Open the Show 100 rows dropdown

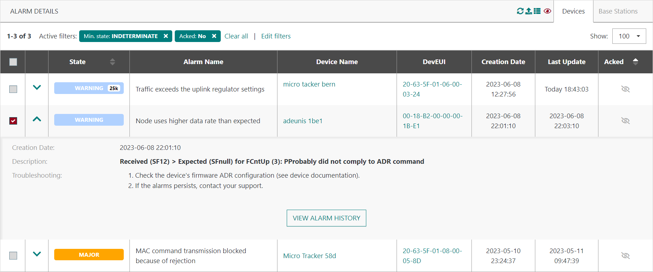point(629,36)
